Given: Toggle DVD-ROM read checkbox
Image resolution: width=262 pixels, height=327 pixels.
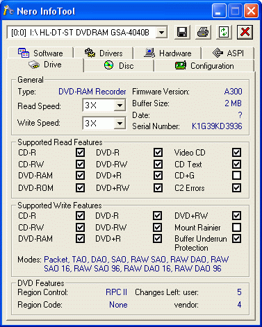Looking at the screenshot, I should (x=80, y=187).
